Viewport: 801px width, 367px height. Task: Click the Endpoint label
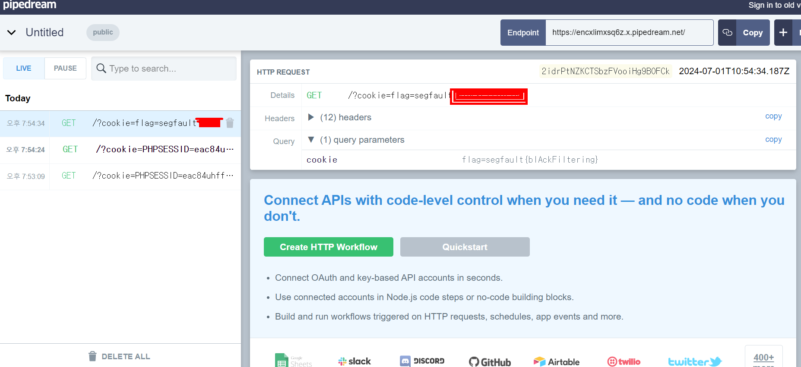coord(523,33)
